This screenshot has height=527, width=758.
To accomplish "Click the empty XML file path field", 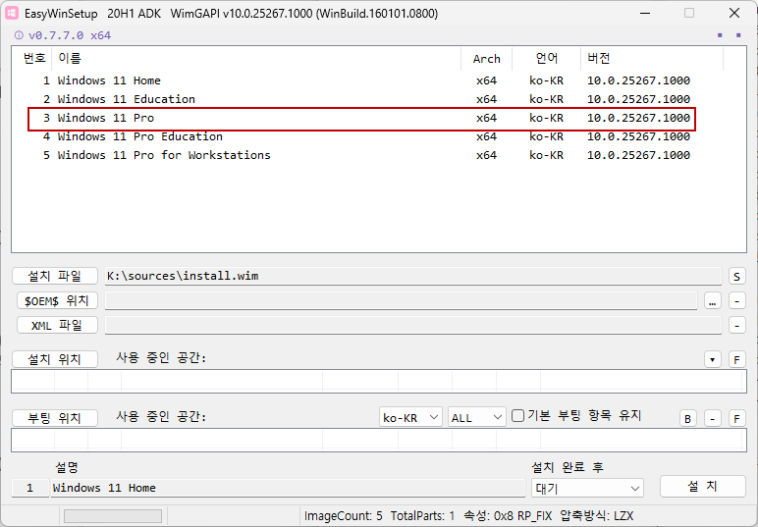I will point(413,325).
